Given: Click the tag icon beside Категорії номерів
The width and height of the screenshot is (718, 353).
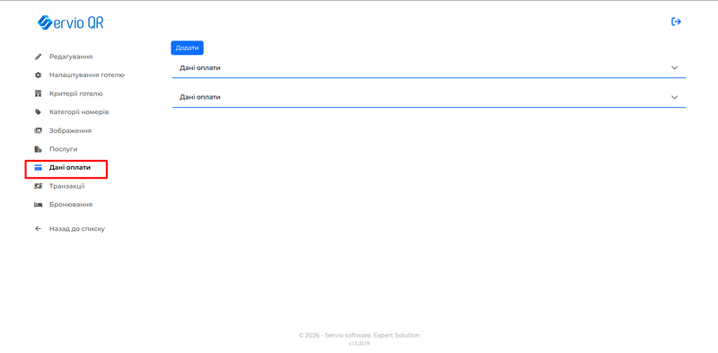Looking at the screenshot, I should pos(39,112).
